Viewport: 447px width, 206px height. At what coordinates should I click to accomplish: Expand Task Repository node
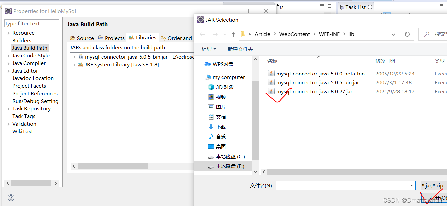8,109
